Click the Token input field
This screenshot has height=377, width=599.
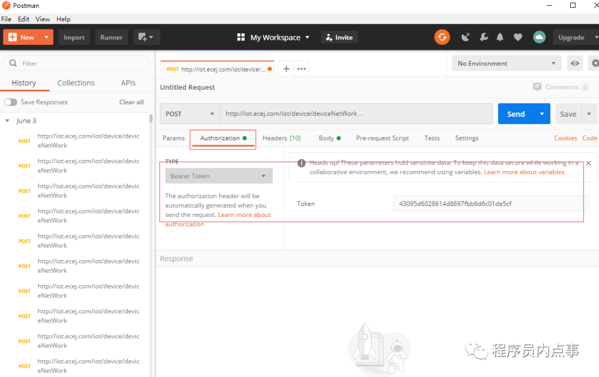(491, 204)
